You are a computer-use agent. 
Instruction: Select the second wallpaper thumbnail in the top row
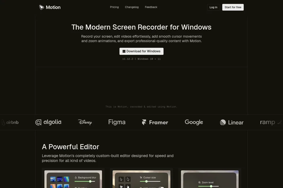pyautogui.click(x=60, y=179)
